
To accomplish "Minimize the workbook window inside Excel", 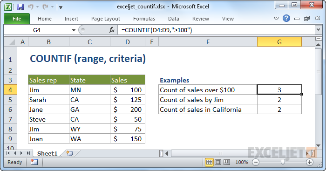I will [297, 19].
